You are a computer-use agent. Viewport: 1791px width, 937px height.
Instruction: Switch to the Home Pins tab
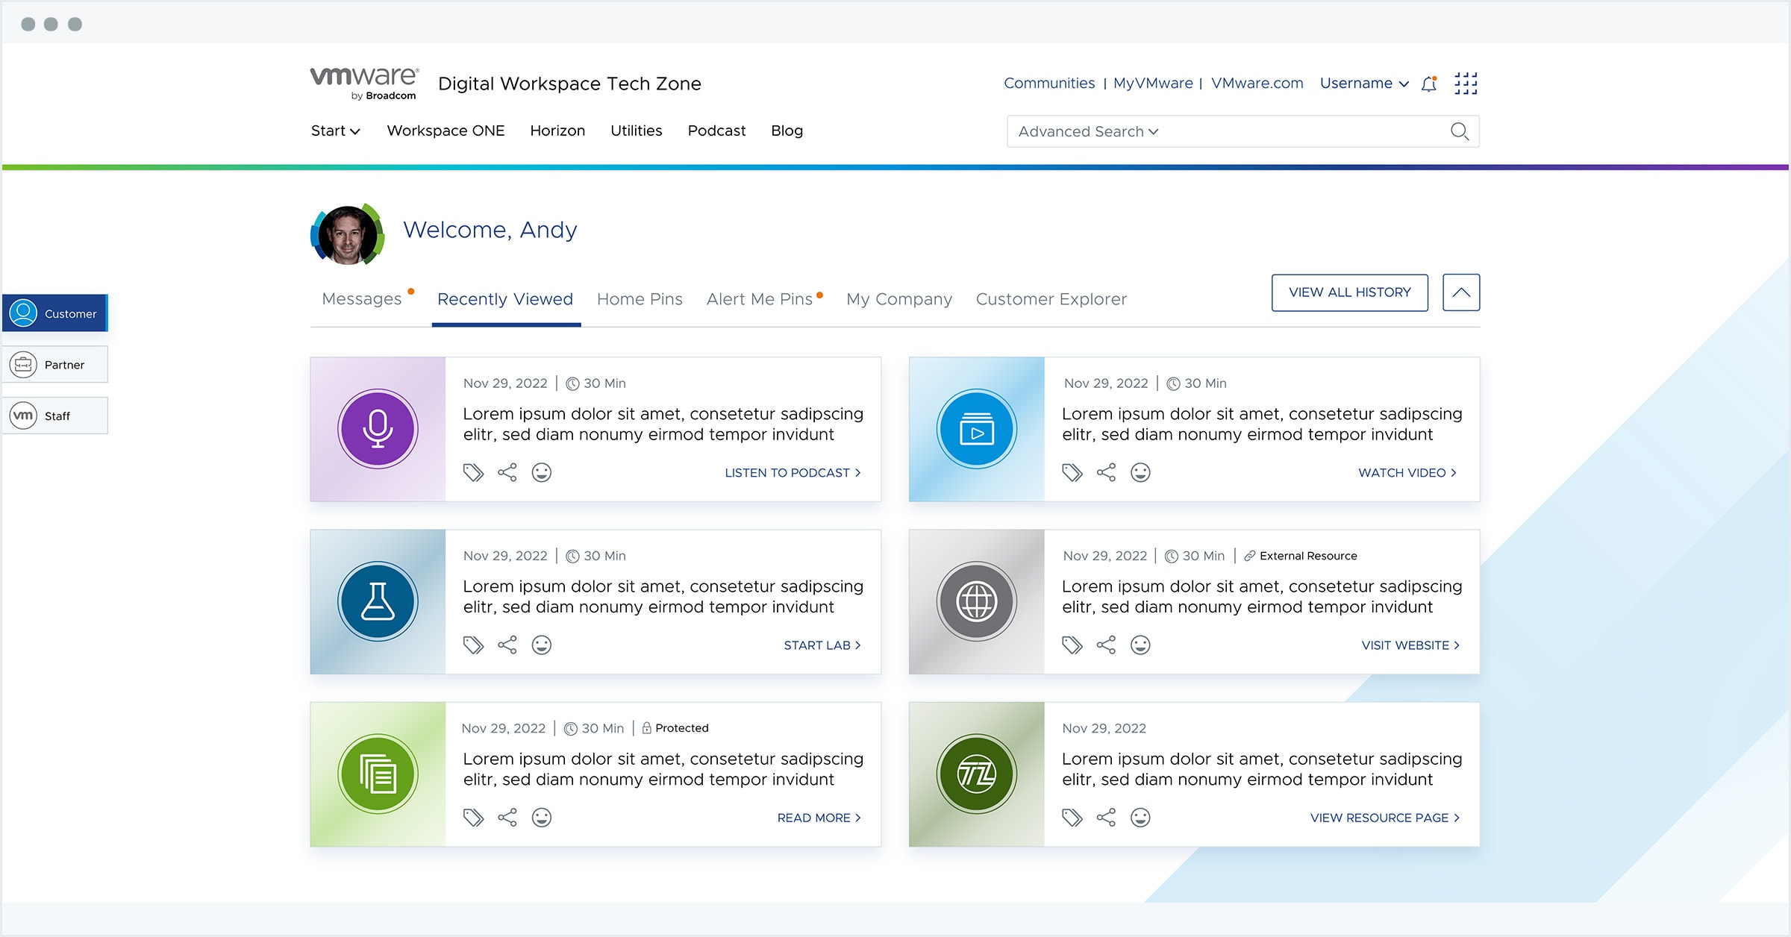(640, 299)
